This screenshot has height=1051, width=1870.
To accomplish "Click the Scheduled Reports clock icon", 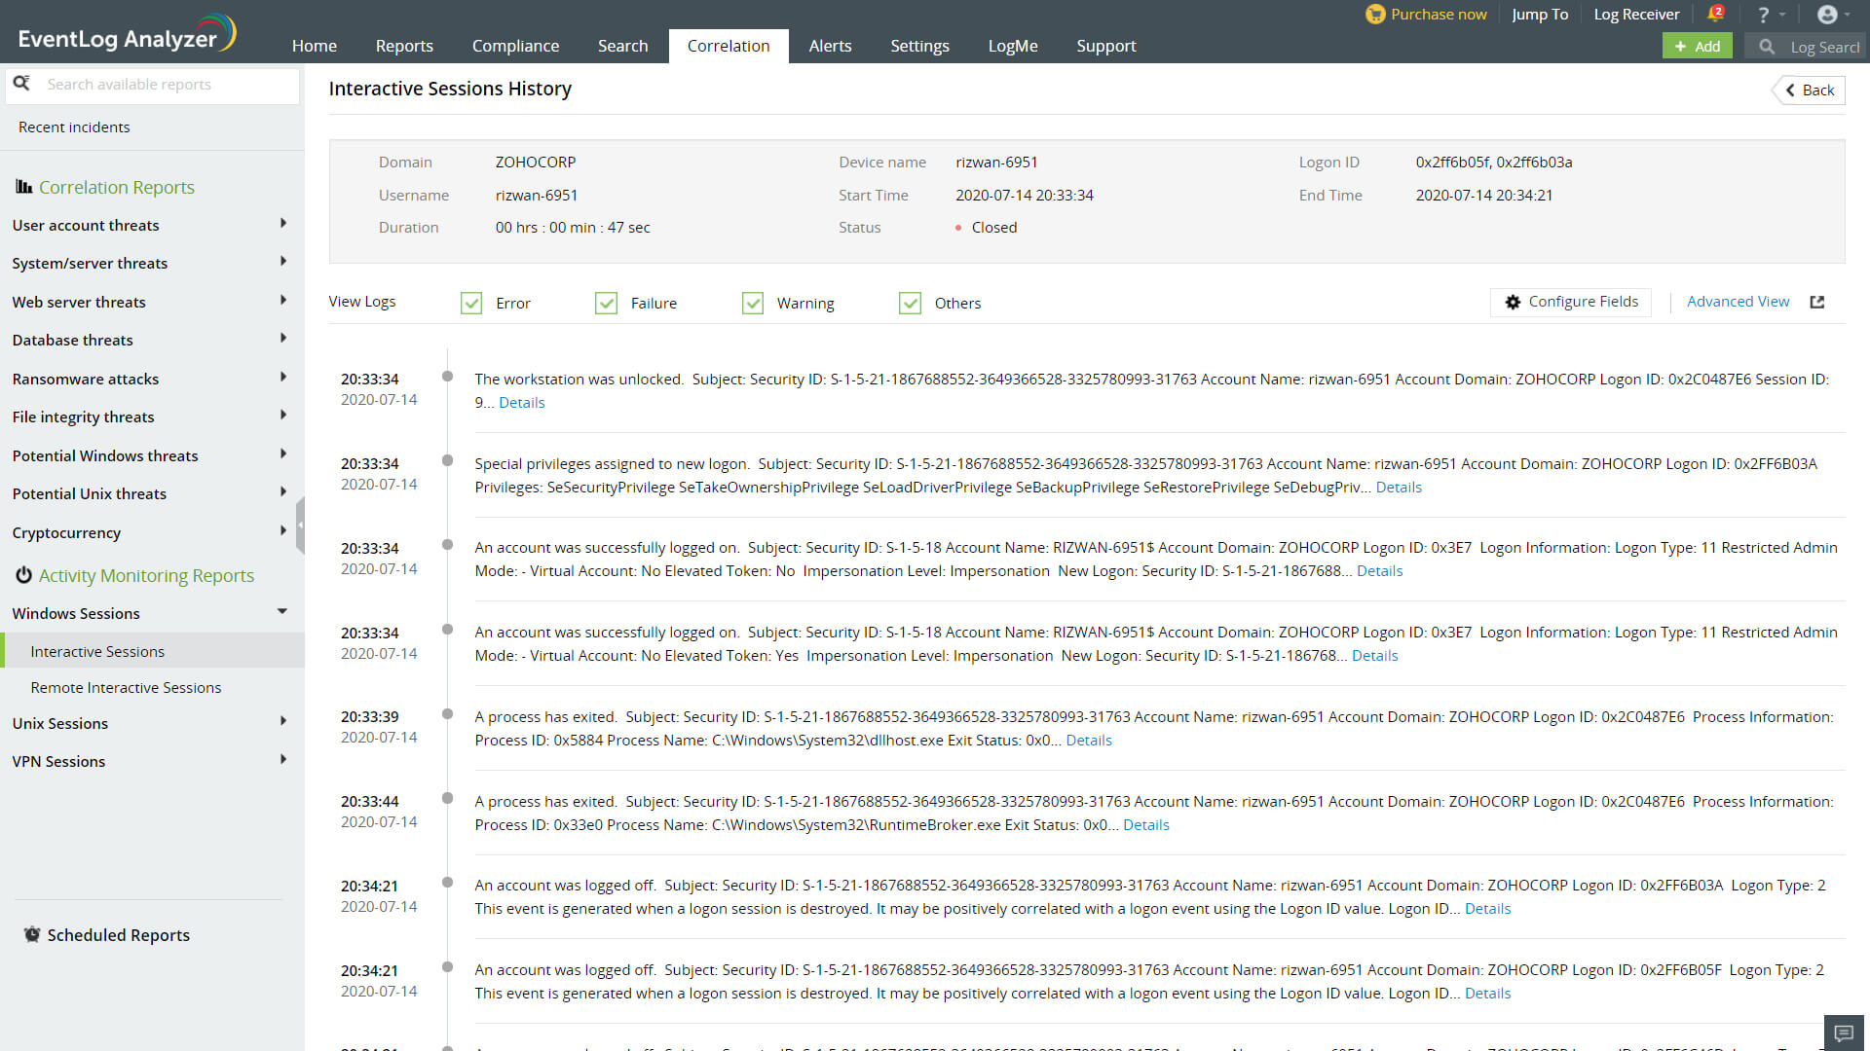I will pyautogui.click(x=32, y=934).
